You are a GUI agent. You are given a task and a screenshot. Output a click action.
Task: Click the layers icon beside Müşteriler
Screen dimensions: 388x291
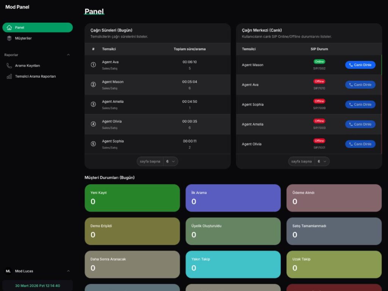(x=9, y=38)
